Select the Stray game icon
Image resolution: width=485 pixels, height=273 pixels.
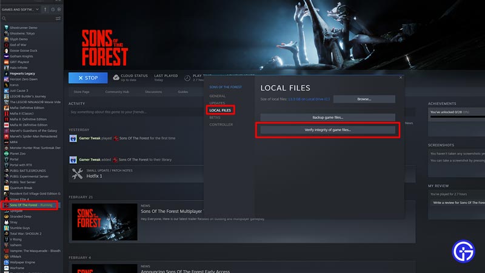[6, 222]
